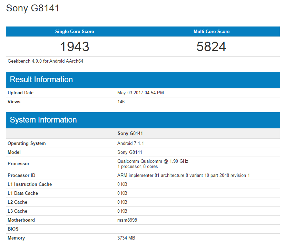Select the 3734 MB memory value
The image size is (284, 244).
point(126,238)
